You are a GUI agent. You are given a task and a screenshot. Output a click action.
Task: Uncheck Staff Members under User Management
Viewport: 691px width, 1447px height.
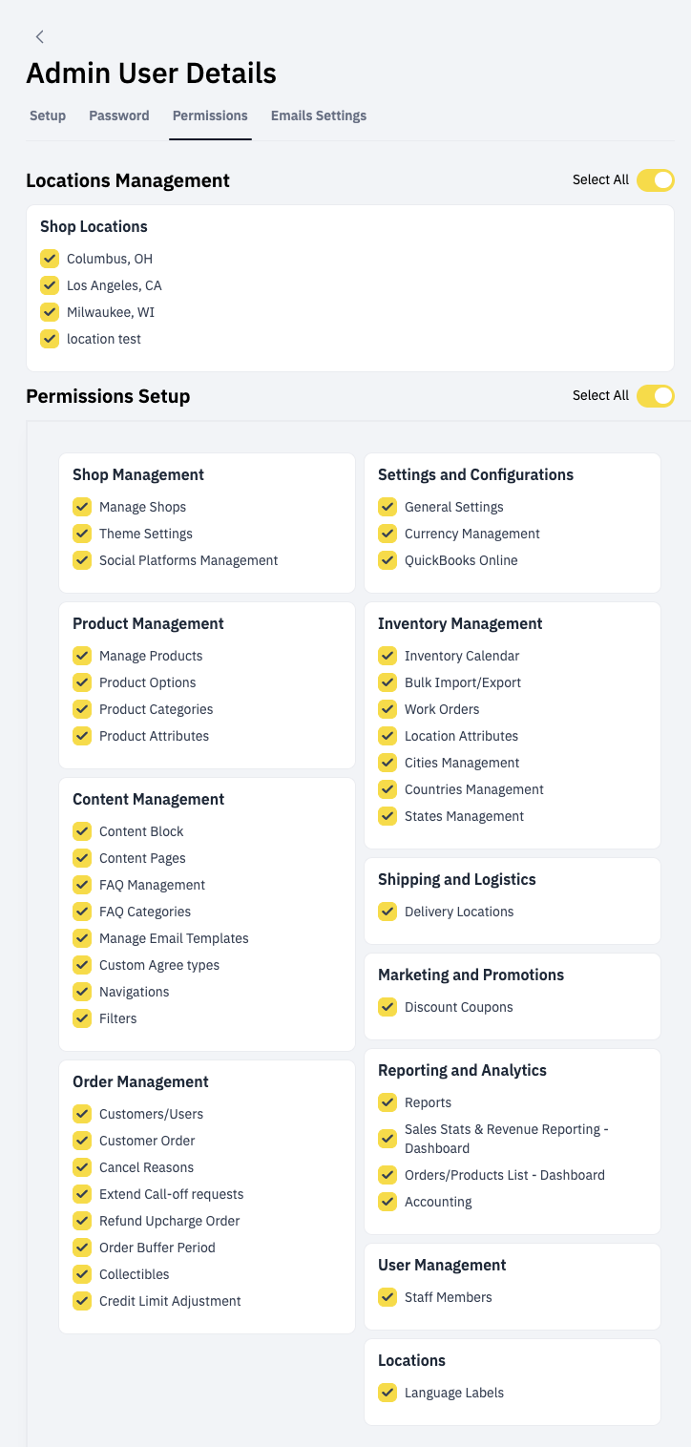[x=387, y=1297]
